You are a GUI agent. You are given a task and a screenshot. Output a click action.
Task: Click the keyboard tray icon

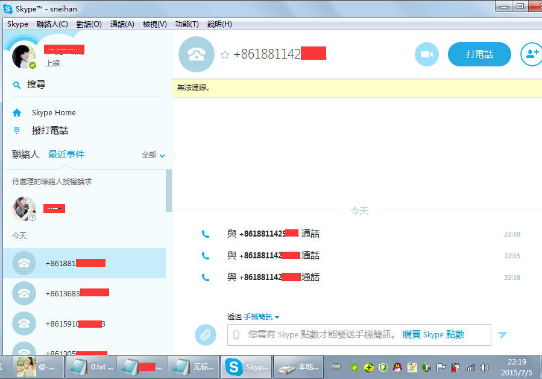tap(336, 368)
